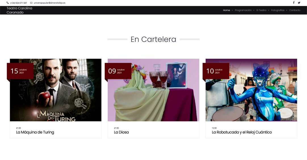Open the Programación menu item

[243, 10]
